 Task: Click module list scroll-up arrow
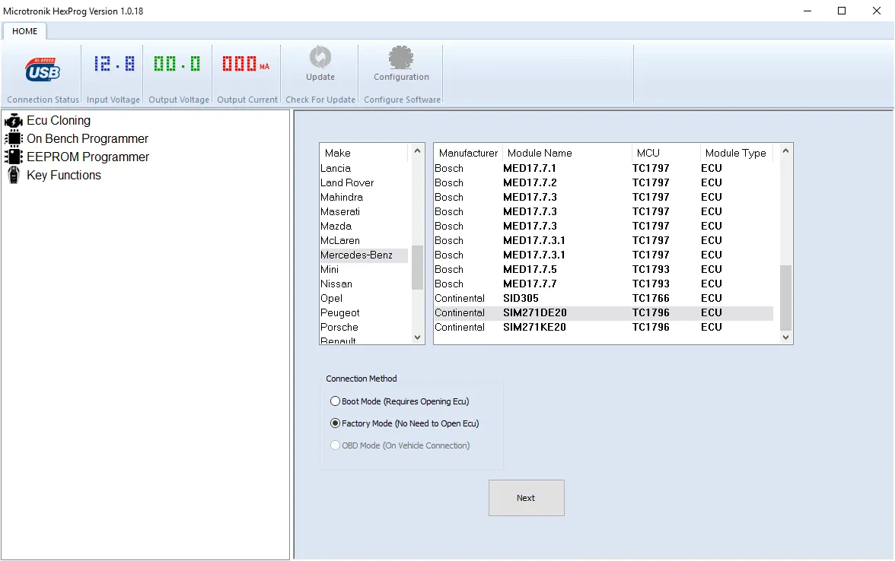(x=786, y=151)
